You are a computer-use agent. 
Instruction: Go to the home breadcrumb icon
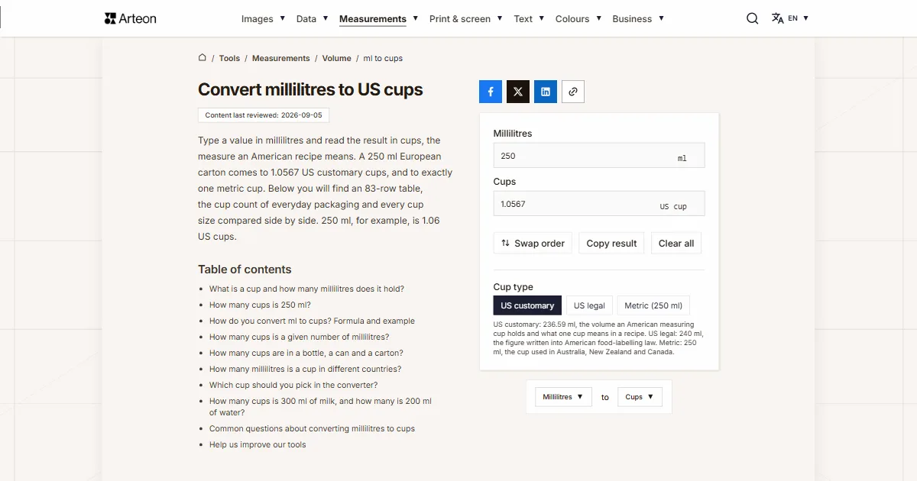203,57
